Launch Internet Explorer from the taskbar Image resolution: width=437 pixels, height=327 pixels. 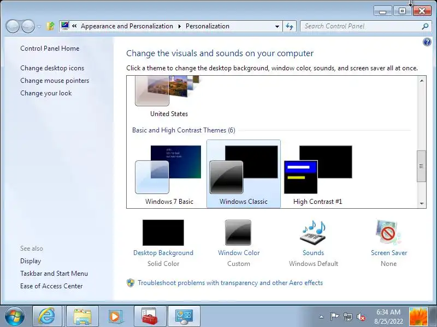pyautogui.click(x=47, y=316)
